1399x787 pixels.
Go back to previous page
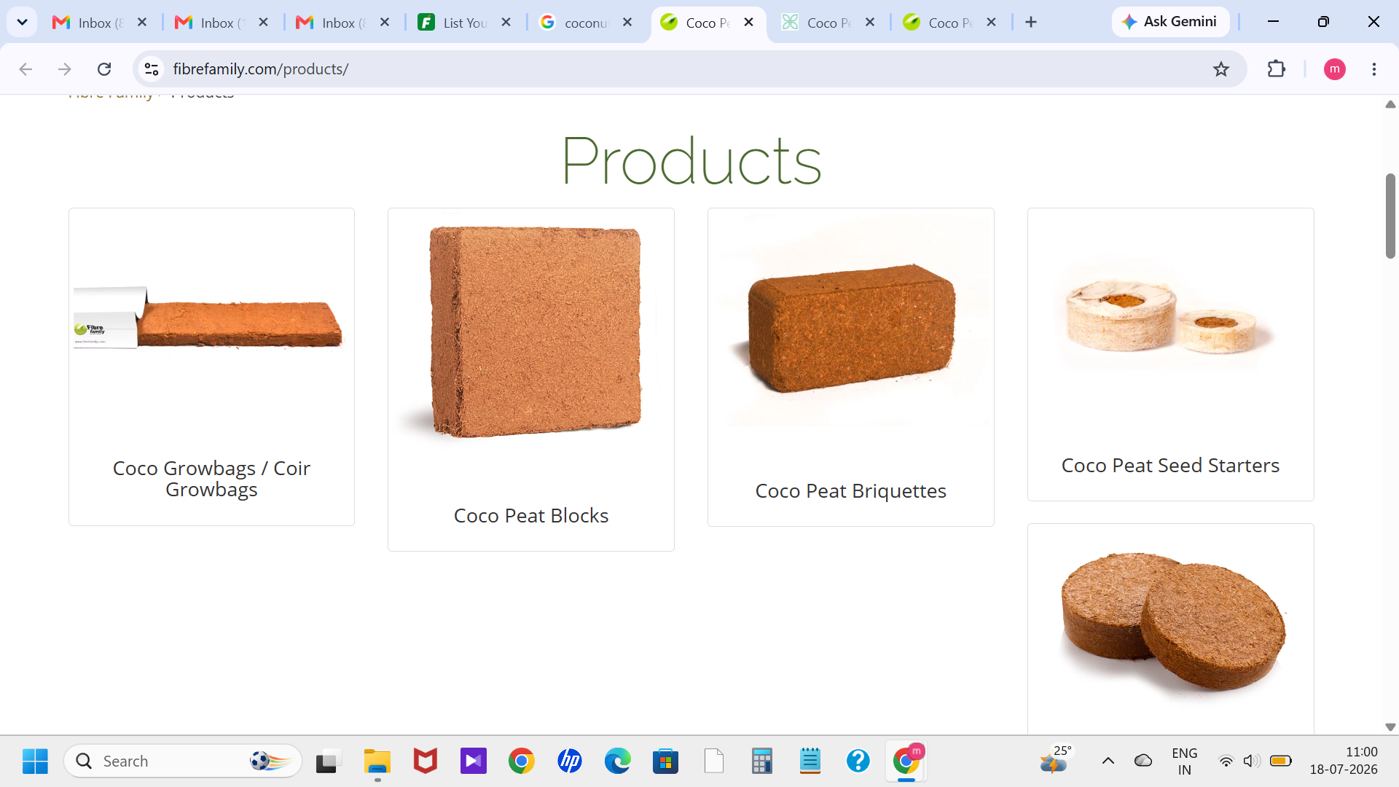pos(26,69)
